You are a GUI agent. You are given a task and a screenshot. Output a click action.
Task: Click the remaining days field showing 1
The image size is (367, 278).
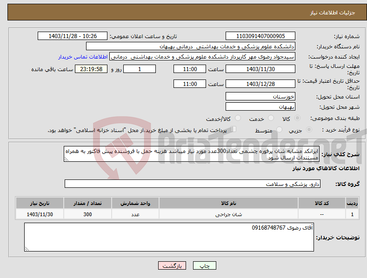(140, 69)
